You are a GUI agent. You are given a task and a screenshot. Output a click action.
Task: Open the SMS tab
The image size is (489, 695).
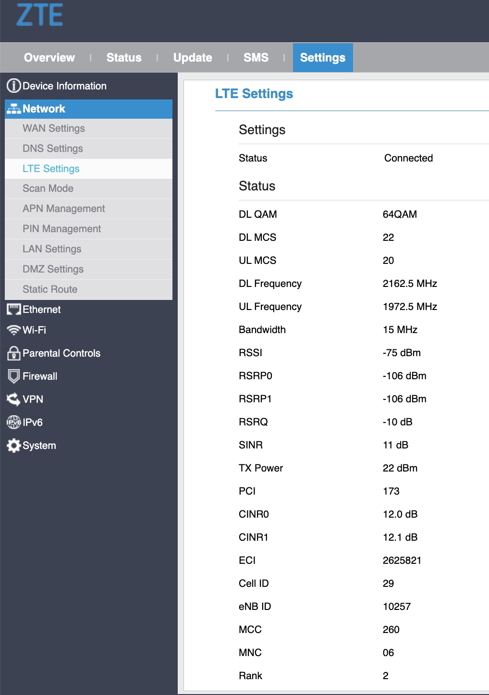(x=256, y=58)
